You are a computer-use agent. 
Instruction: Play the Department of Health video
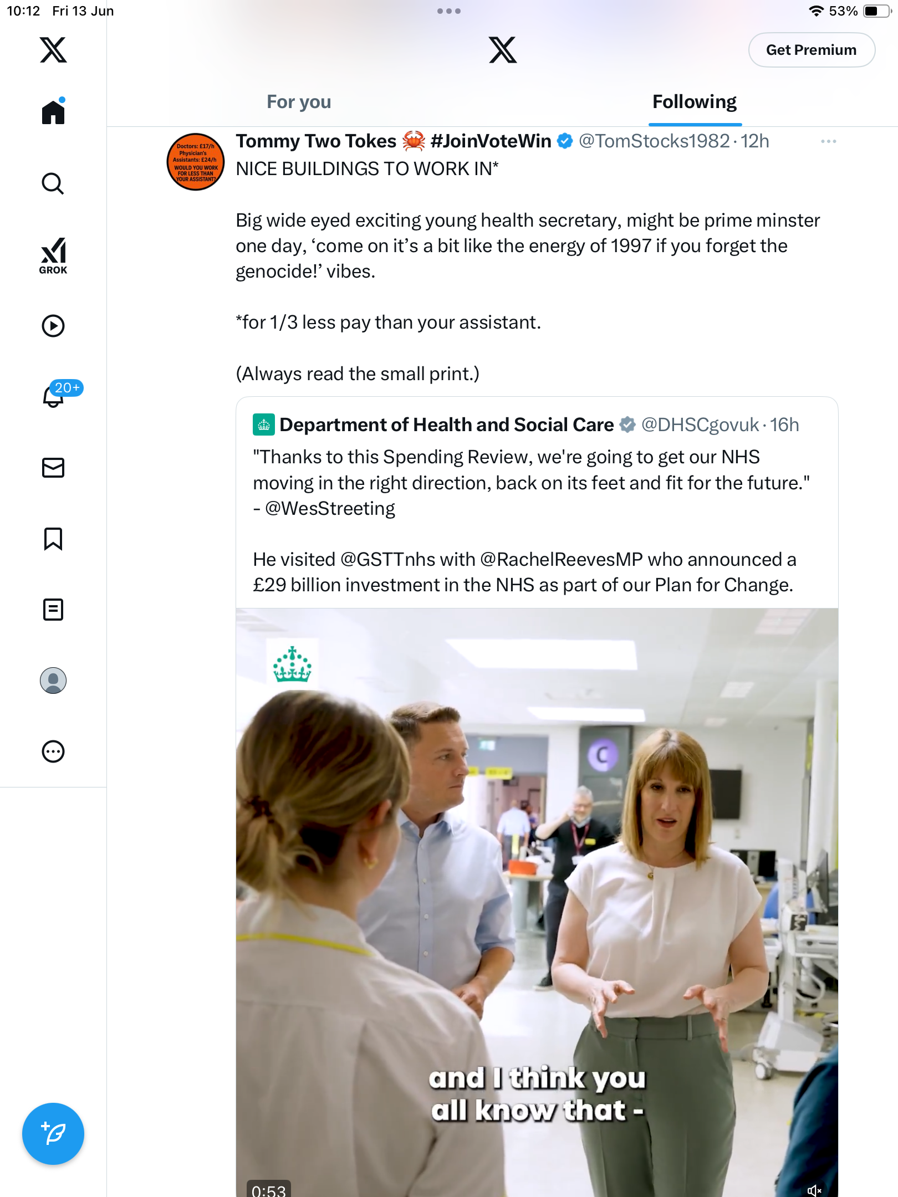(537, 902)
